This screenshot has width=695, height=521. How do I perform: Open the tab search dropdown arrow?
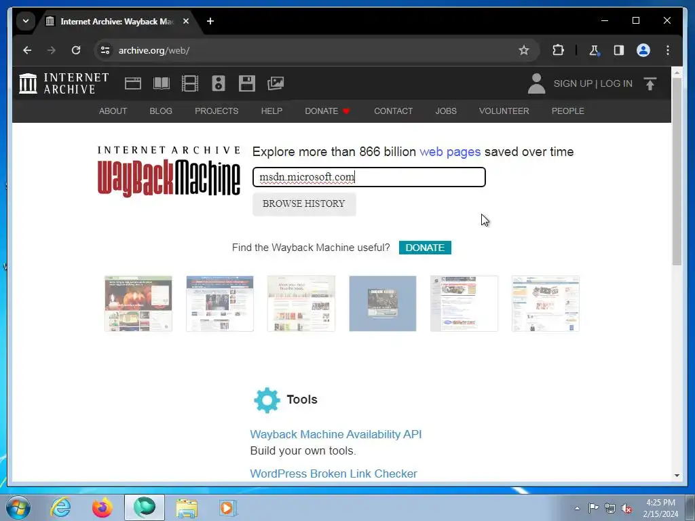coord(26,21)
